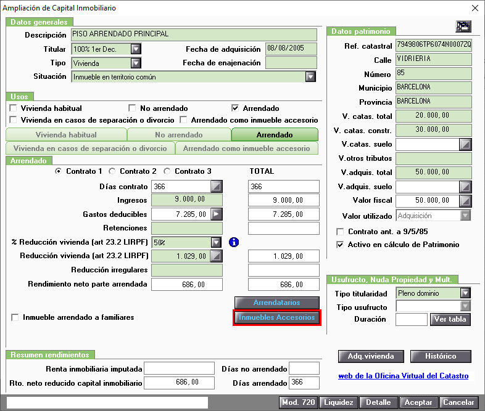Click the V.adquis. total field
This screenshot has height=411, width=485.
click(434, 173)
